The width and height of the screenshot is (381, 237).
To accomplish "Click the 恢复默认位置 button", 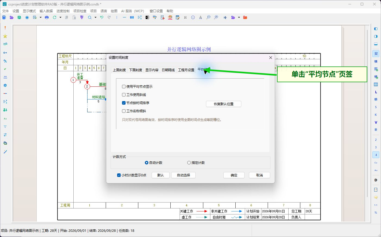I will point(224,104).
